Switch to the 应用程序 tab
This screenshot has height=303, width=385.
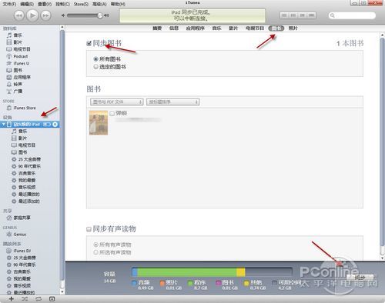tap(196, 28)
